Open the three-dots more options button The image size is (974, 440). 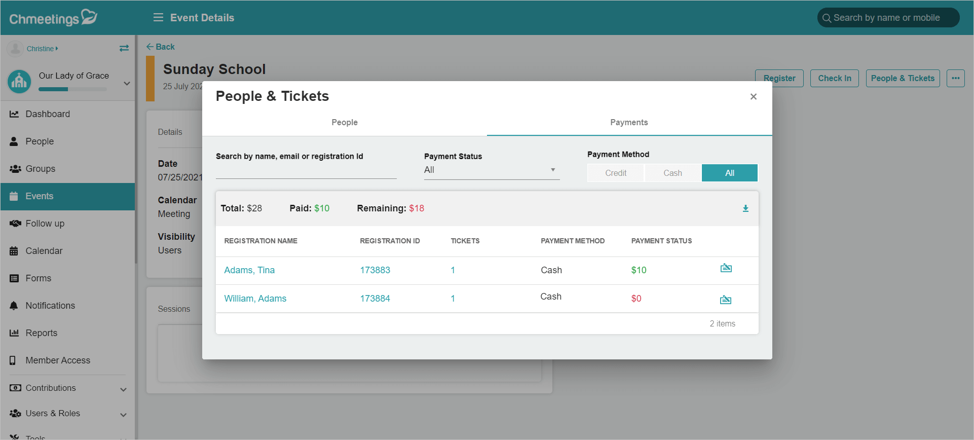point(956,78)
